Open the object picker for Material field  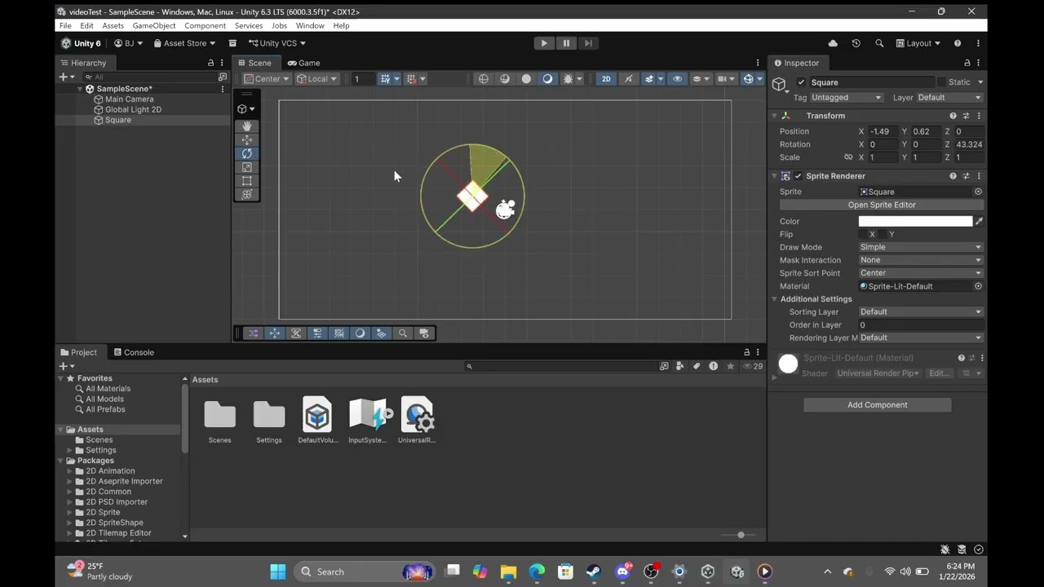[978, 286]
